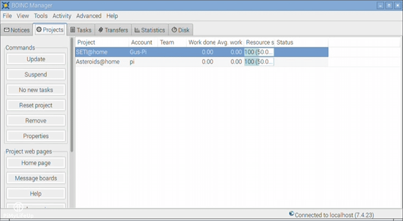Viewport: 403px width, 221px height.
Task: Sort by the Account column header
Action: [x=143, y=42]
